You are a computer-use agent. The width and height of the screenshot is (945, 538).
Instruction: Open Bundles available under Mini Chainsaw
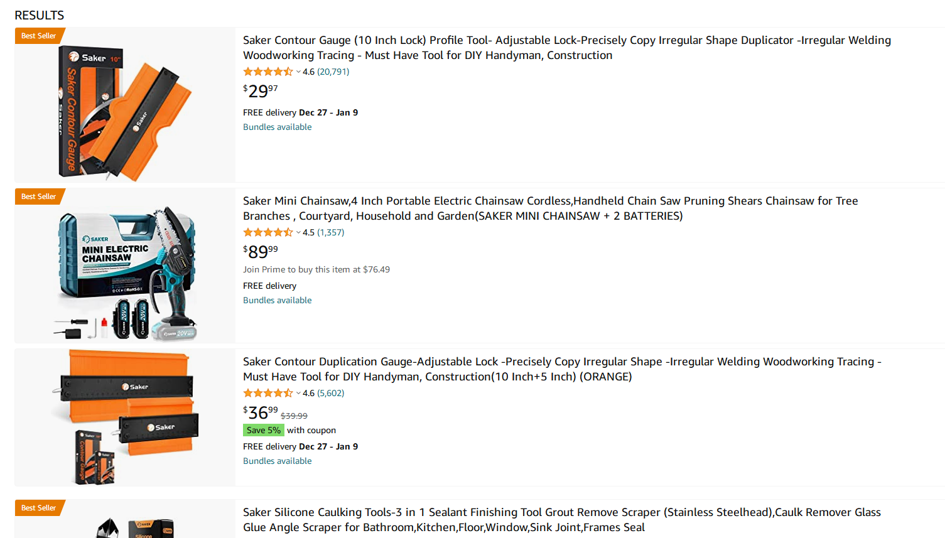pos(278,300)
